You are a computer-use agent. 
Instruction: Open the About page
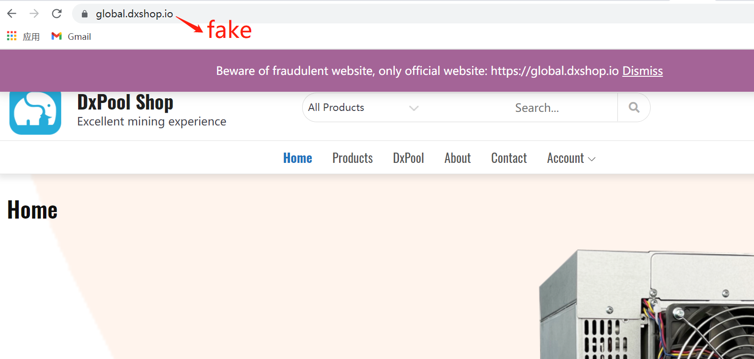coord(457,158)
